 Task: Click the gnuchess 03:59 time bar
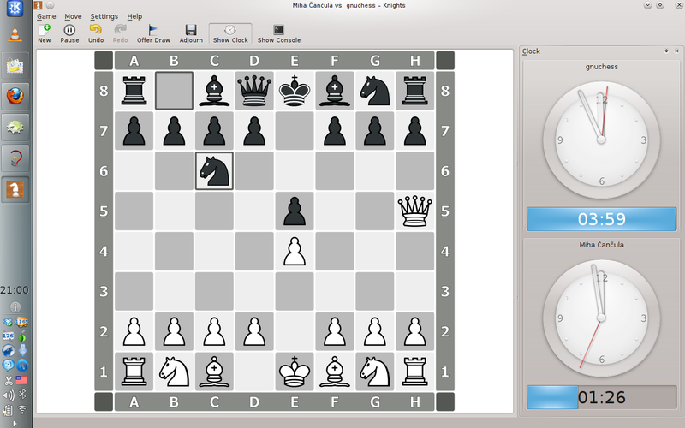pos(601,219)
